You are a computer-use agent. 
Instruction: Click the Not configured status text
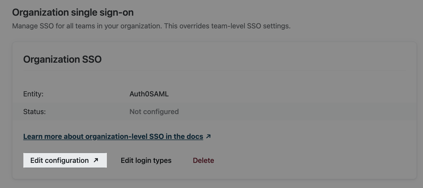coord(154,112)
